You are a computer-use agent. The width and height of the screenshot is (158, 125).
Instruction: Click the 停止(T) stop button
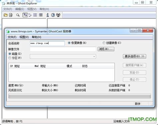pos(134,80)
